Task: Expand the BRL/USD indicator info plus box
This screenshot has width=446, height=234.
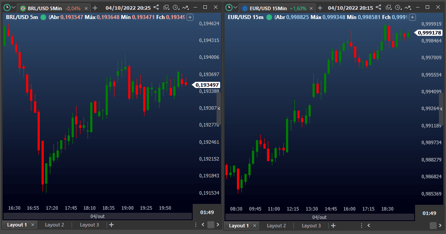Action: (190, 17)
